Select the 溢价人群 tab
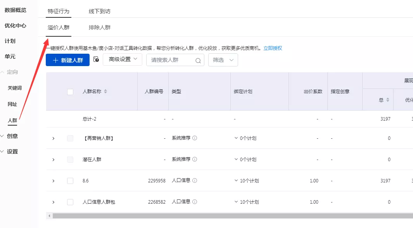Image resolution: width=413 pixels, height=228 pixels. tap(59, 27)
